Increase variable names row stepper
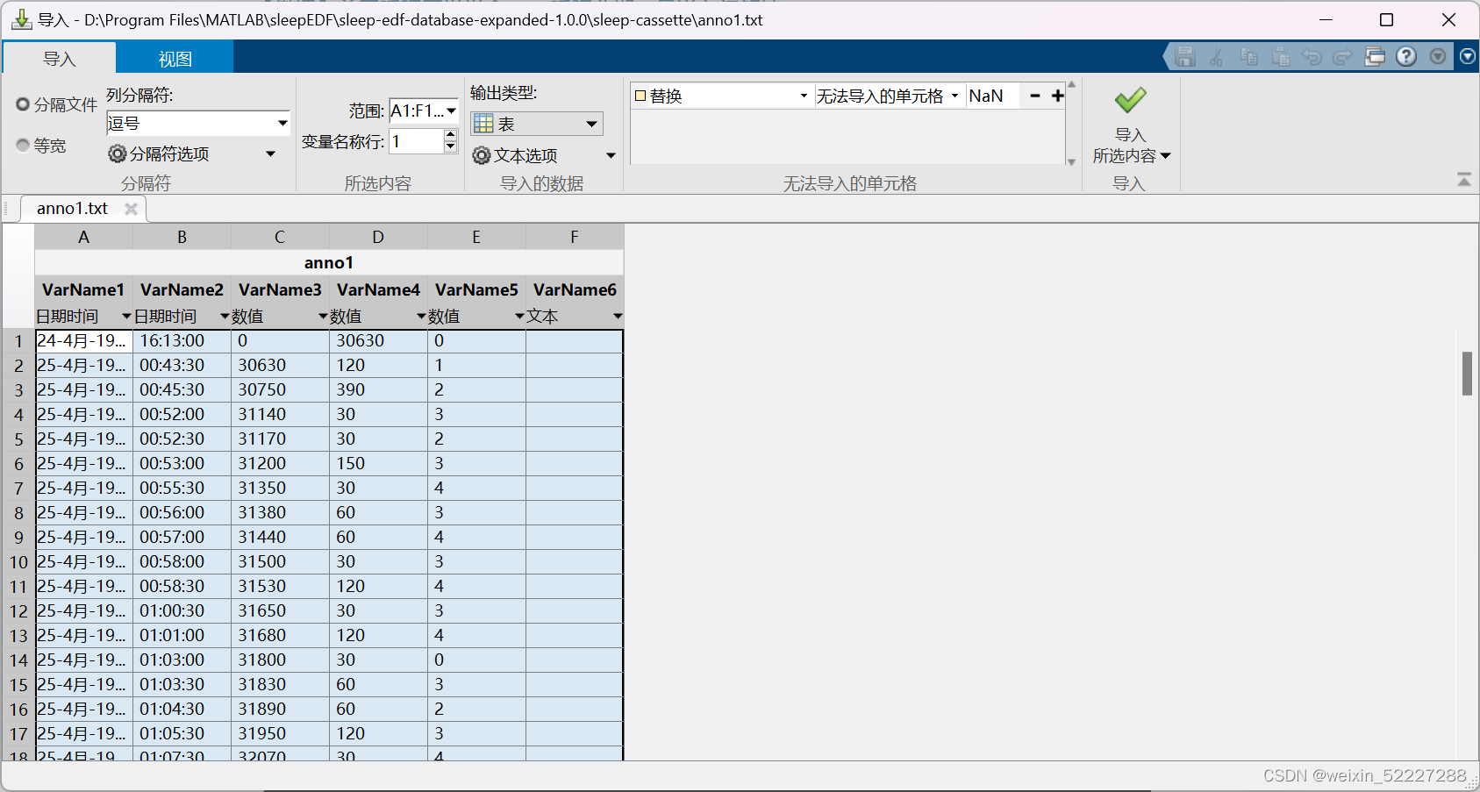The image size is (1480, 792). coord(451,135)
